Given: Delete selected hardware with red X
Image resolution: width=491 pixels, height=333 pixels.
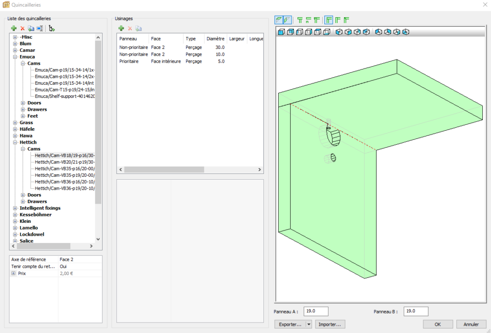Looking at the screenshot, I should [22, 29].
